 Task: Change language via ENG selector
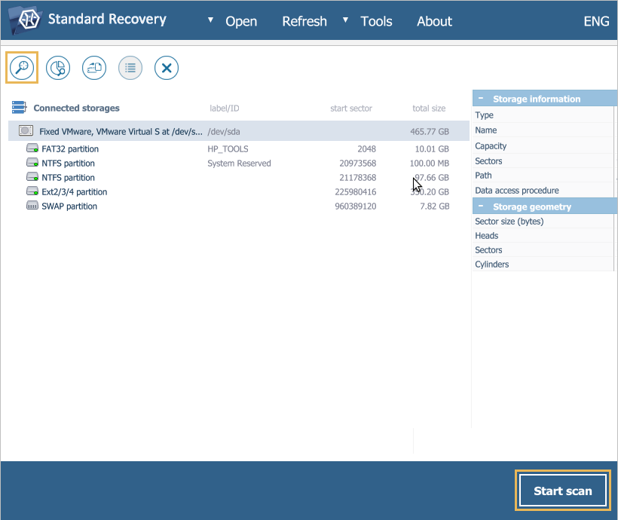596,21
